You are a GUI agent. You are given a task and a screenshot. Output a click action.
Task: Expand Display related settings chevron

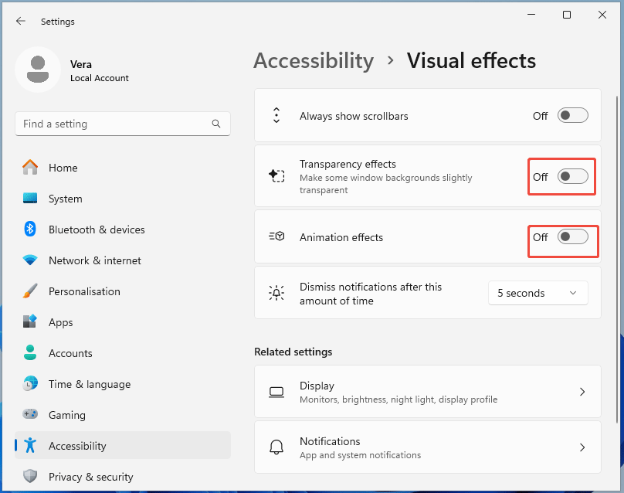point(582,392)
